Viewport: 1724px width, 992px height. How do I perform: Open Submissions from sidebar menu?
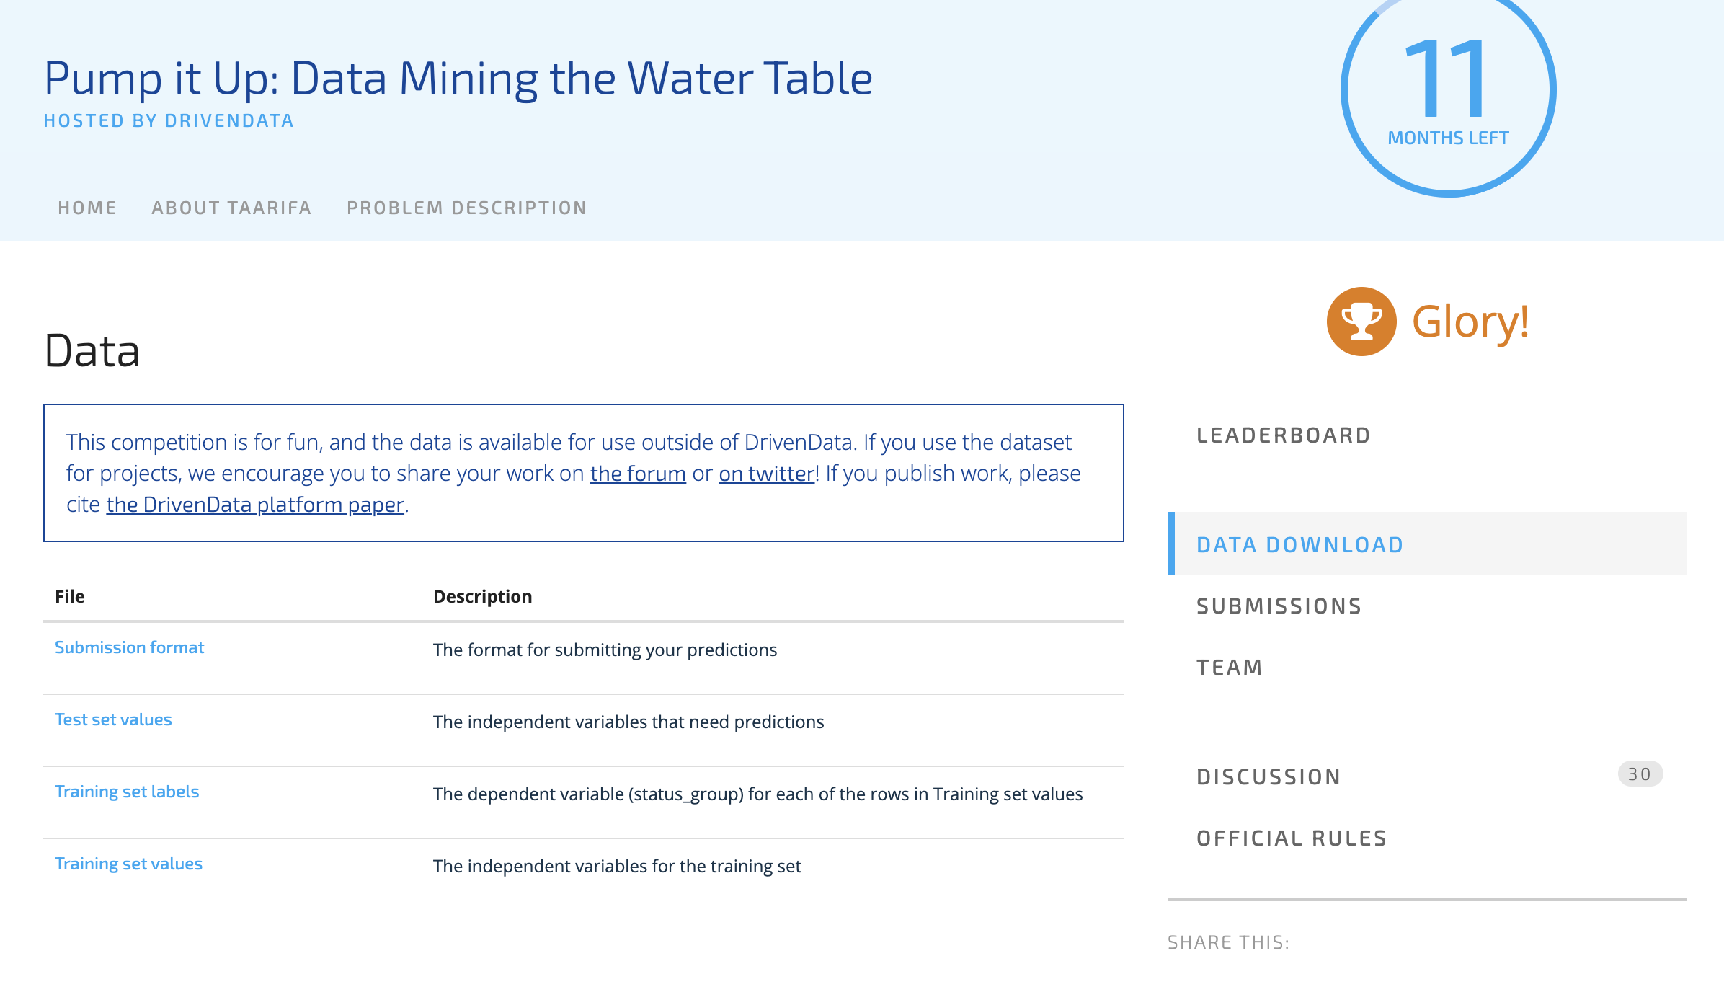tap(1279, 606)
